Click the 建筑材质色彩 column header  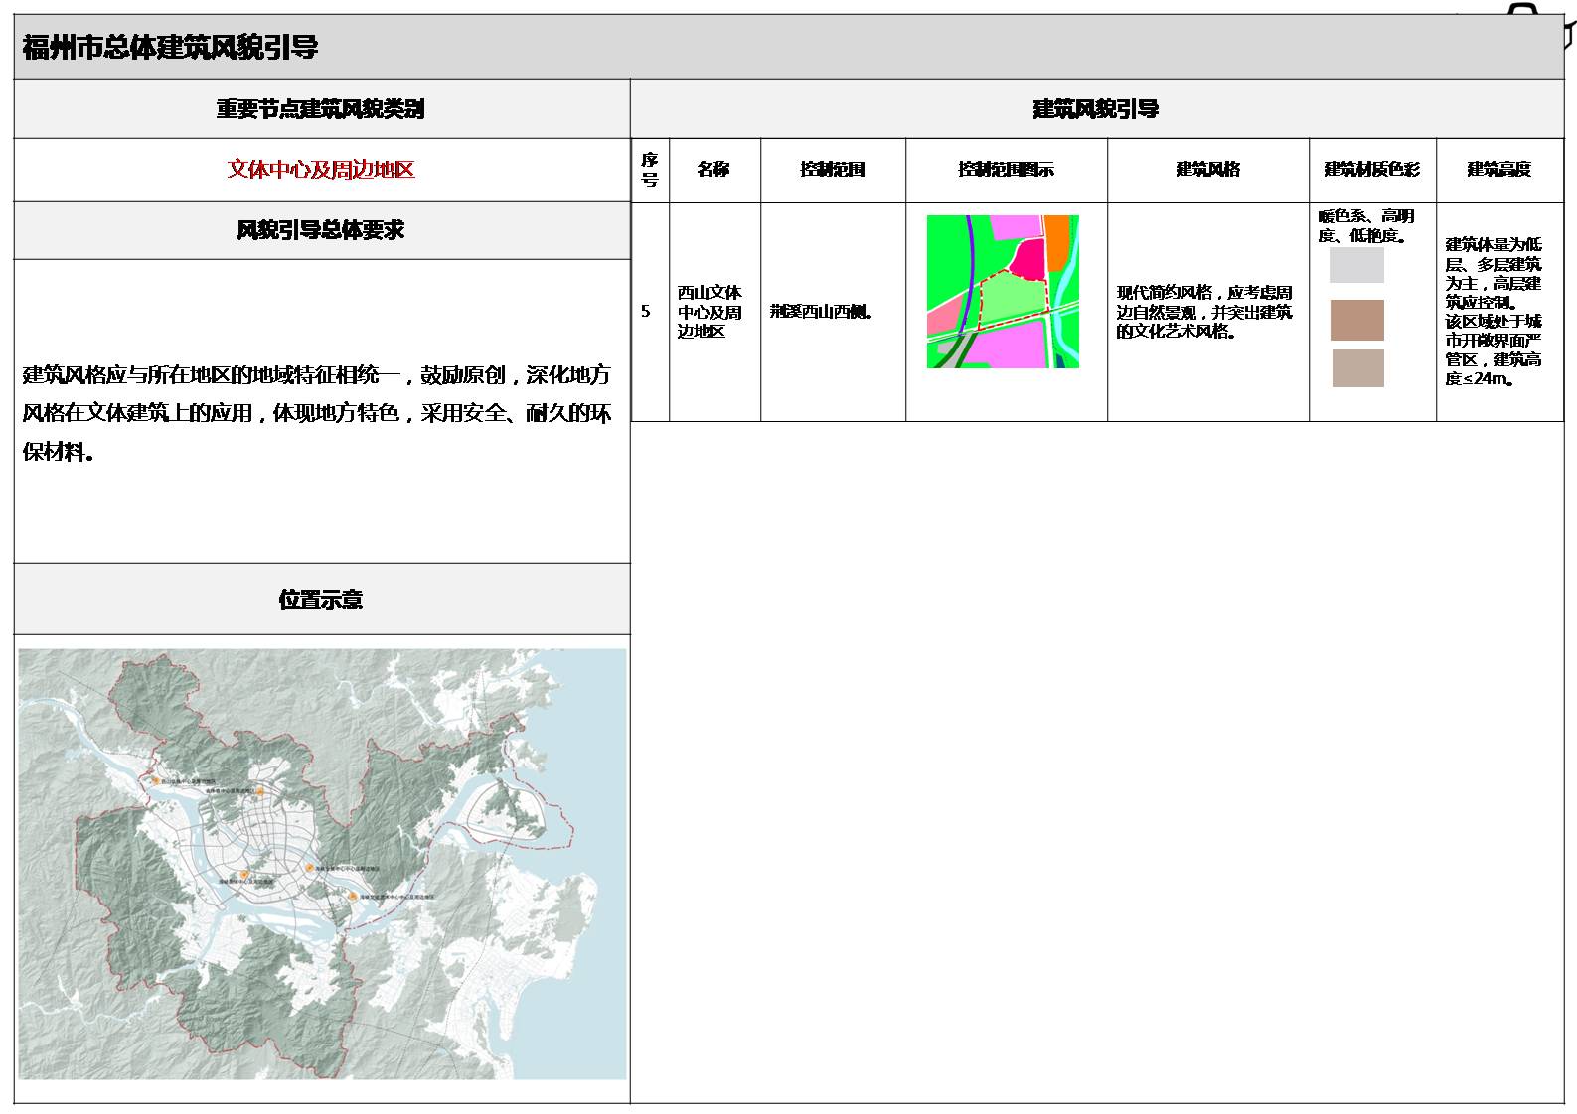(1371, 170)
